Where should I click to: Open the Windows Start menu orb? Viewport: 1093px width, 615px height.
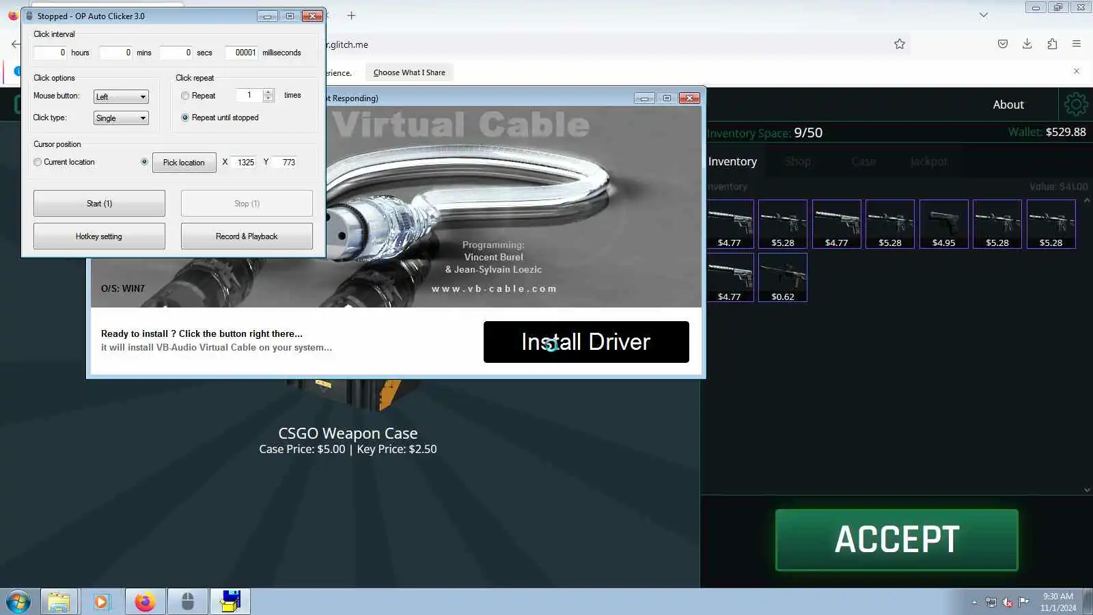[x=18, y=602]
